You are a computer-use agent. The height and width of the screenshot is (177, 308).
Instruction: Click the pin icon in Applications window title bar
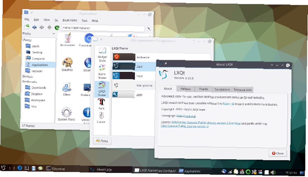pyautogui.click(x=31, y=13)
